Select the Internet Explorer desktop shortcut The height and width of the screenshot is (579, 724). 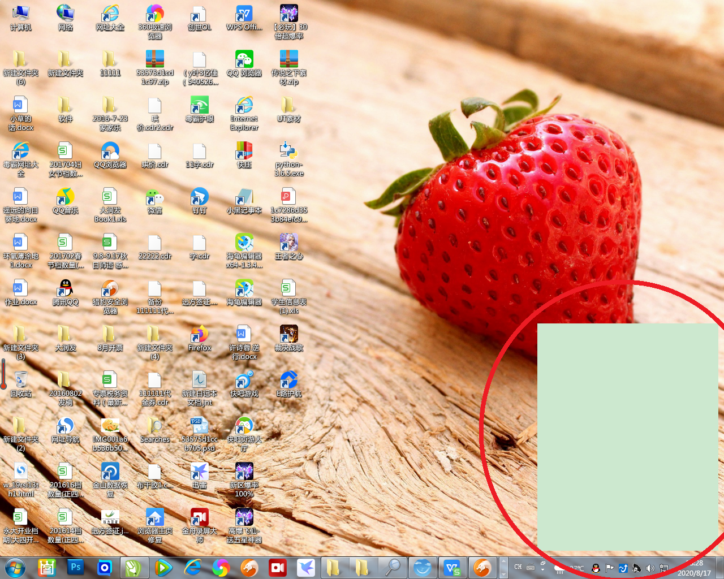[x=244, y=114]
